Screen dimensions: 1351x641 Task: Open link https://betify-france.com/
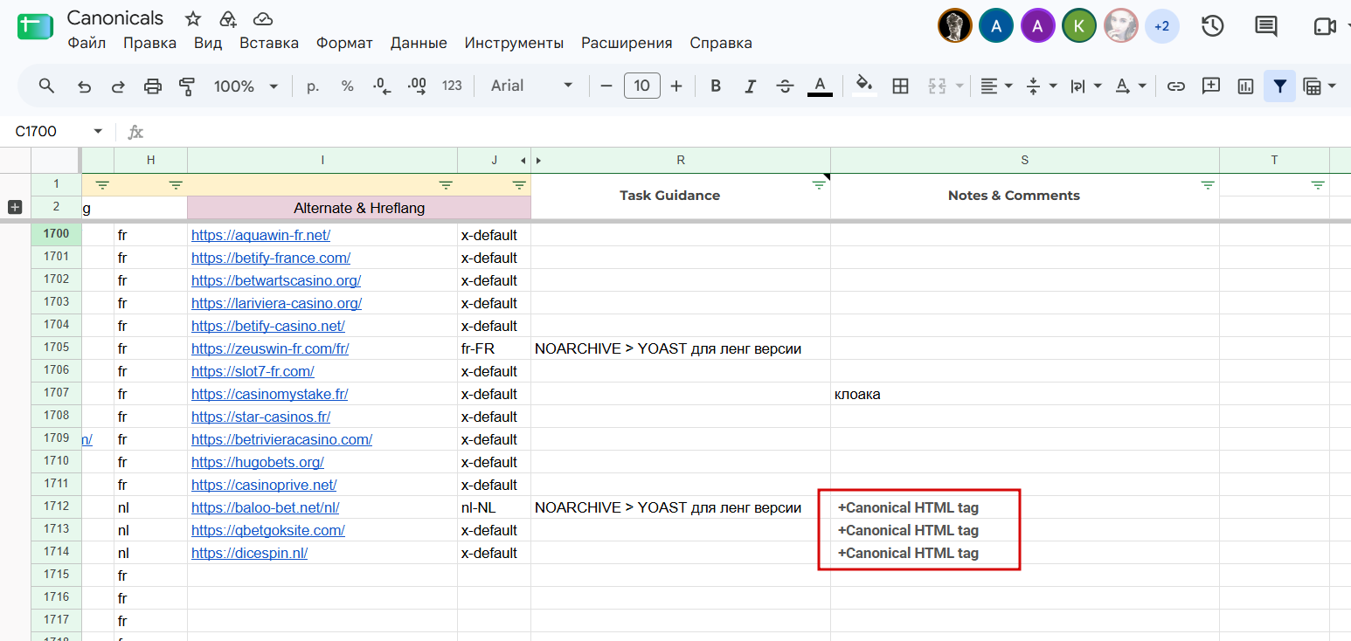coord(271,258)
